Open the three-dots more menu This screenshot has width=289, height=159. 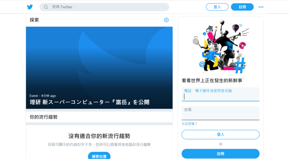[261, 7]
